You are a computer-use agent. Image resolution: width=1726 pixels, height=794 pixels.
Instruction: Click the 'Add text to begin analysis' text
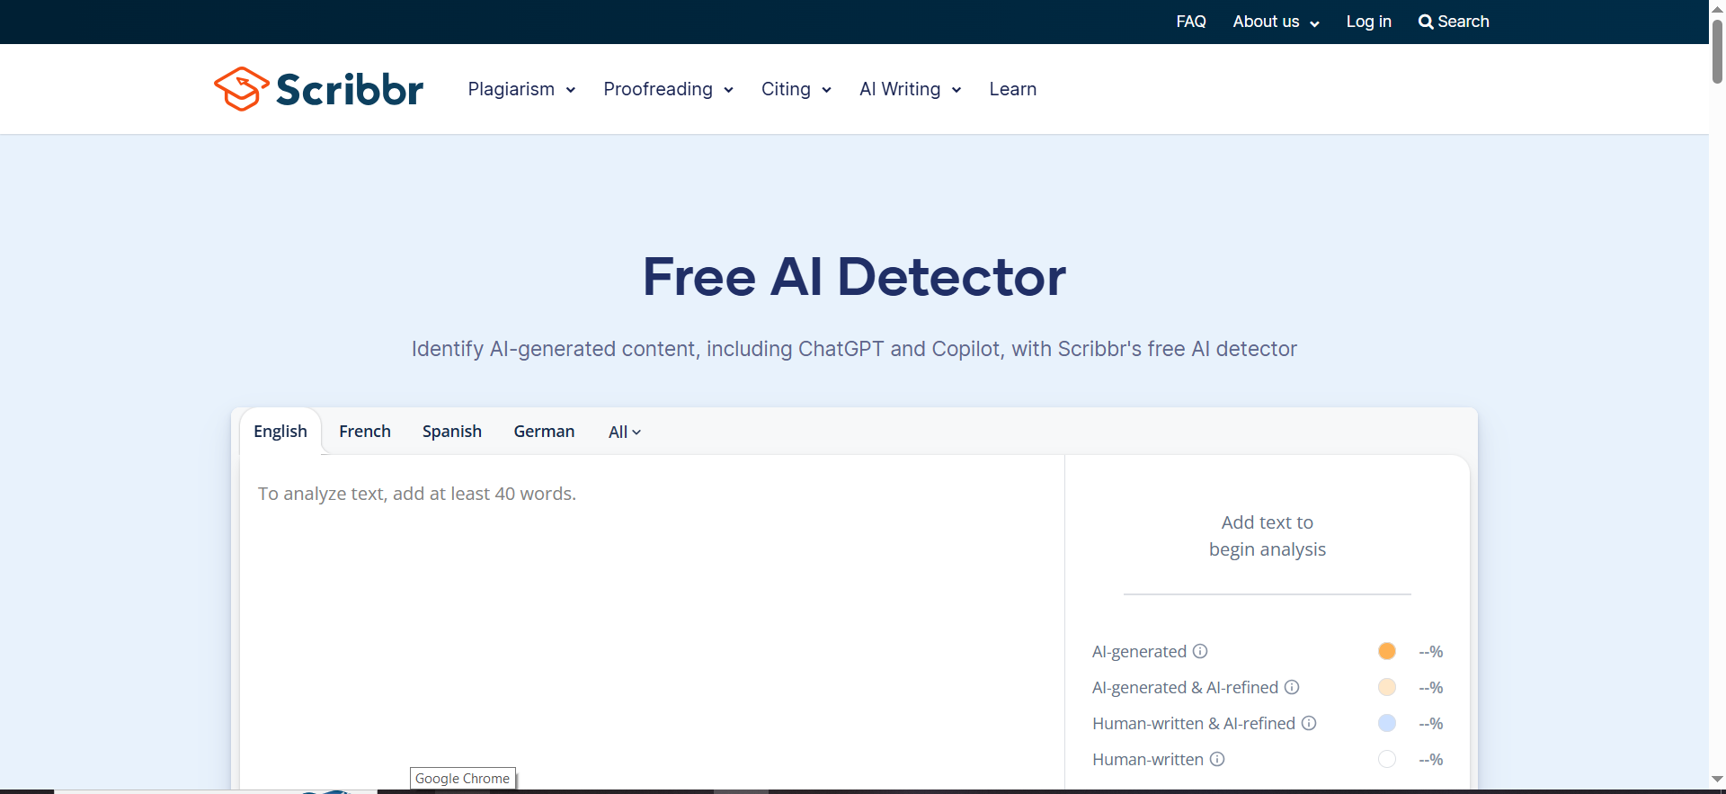[x=1268, y=536]
